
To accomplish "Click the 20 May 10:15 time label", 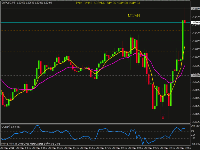I will pos(168,148).
